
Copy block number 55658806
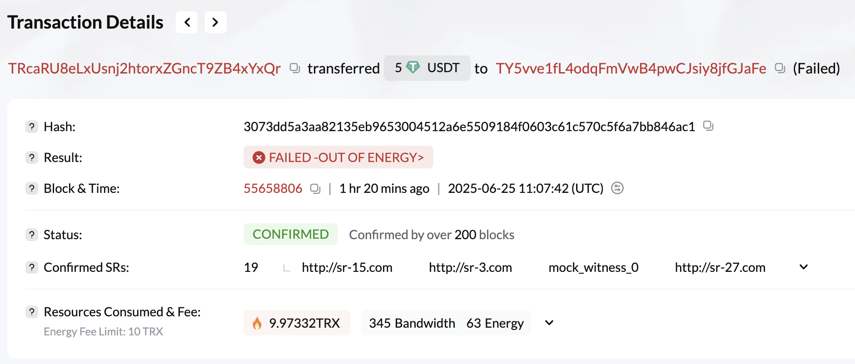click(315, 188)
